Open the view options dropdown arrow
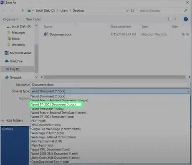The image size is (192, 165). [x=175, y=19]
